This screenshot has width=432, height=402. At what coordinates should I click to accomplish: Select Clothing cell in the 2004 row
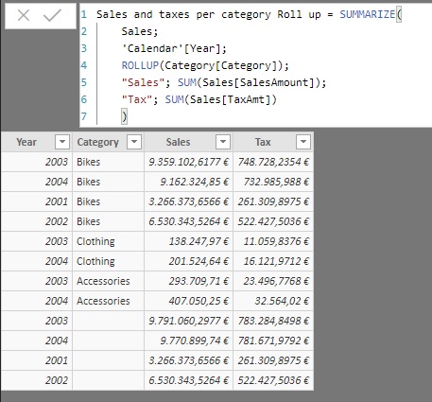[108, 261]
